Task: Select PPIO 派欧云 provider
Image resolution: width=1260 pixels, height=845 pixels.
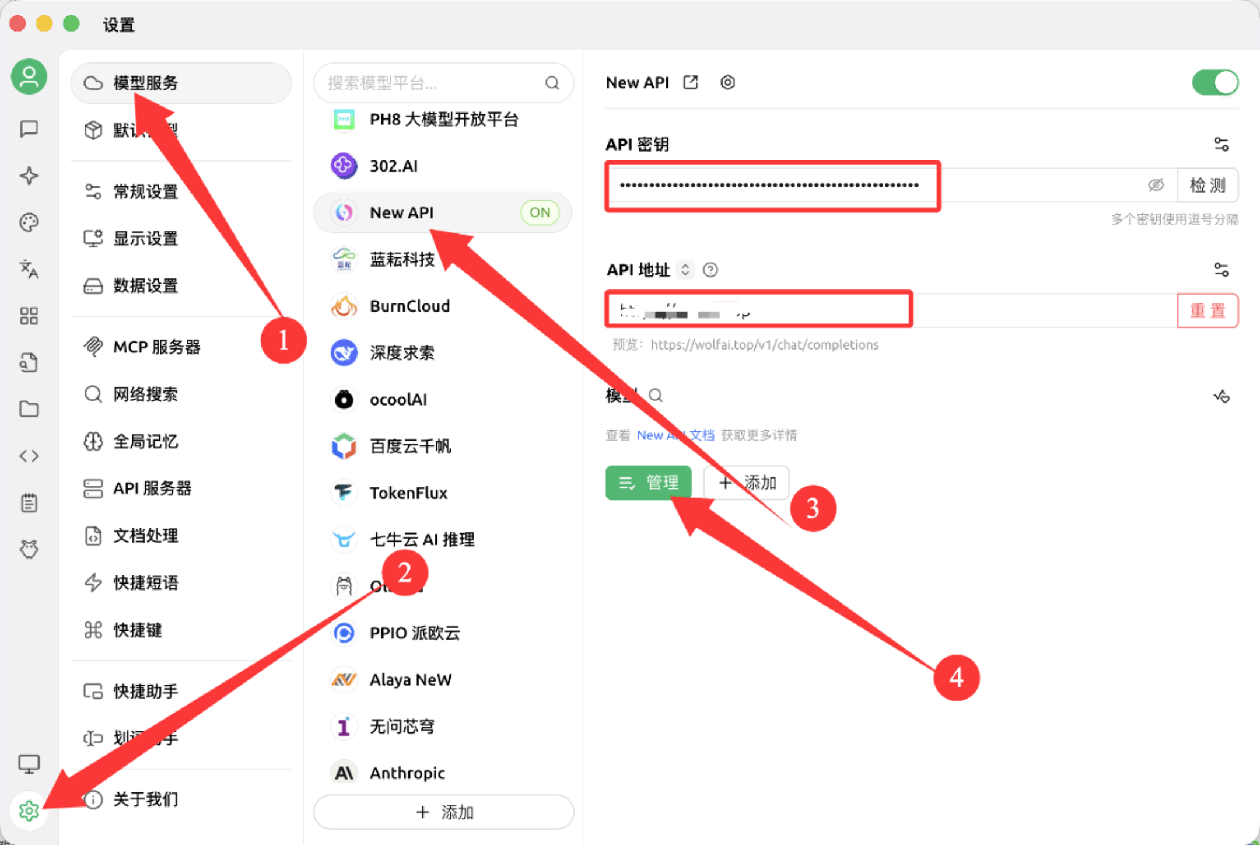Action: click(443, 633)
